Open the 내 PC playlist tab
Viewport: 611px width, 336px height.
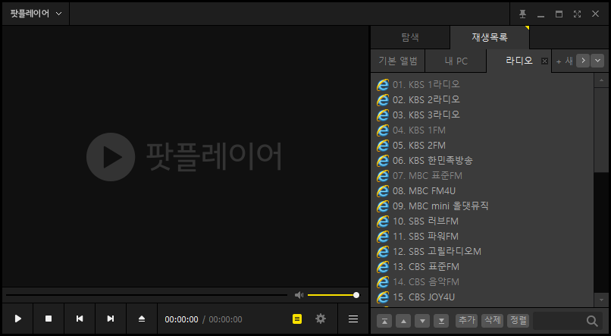point(456,61)
